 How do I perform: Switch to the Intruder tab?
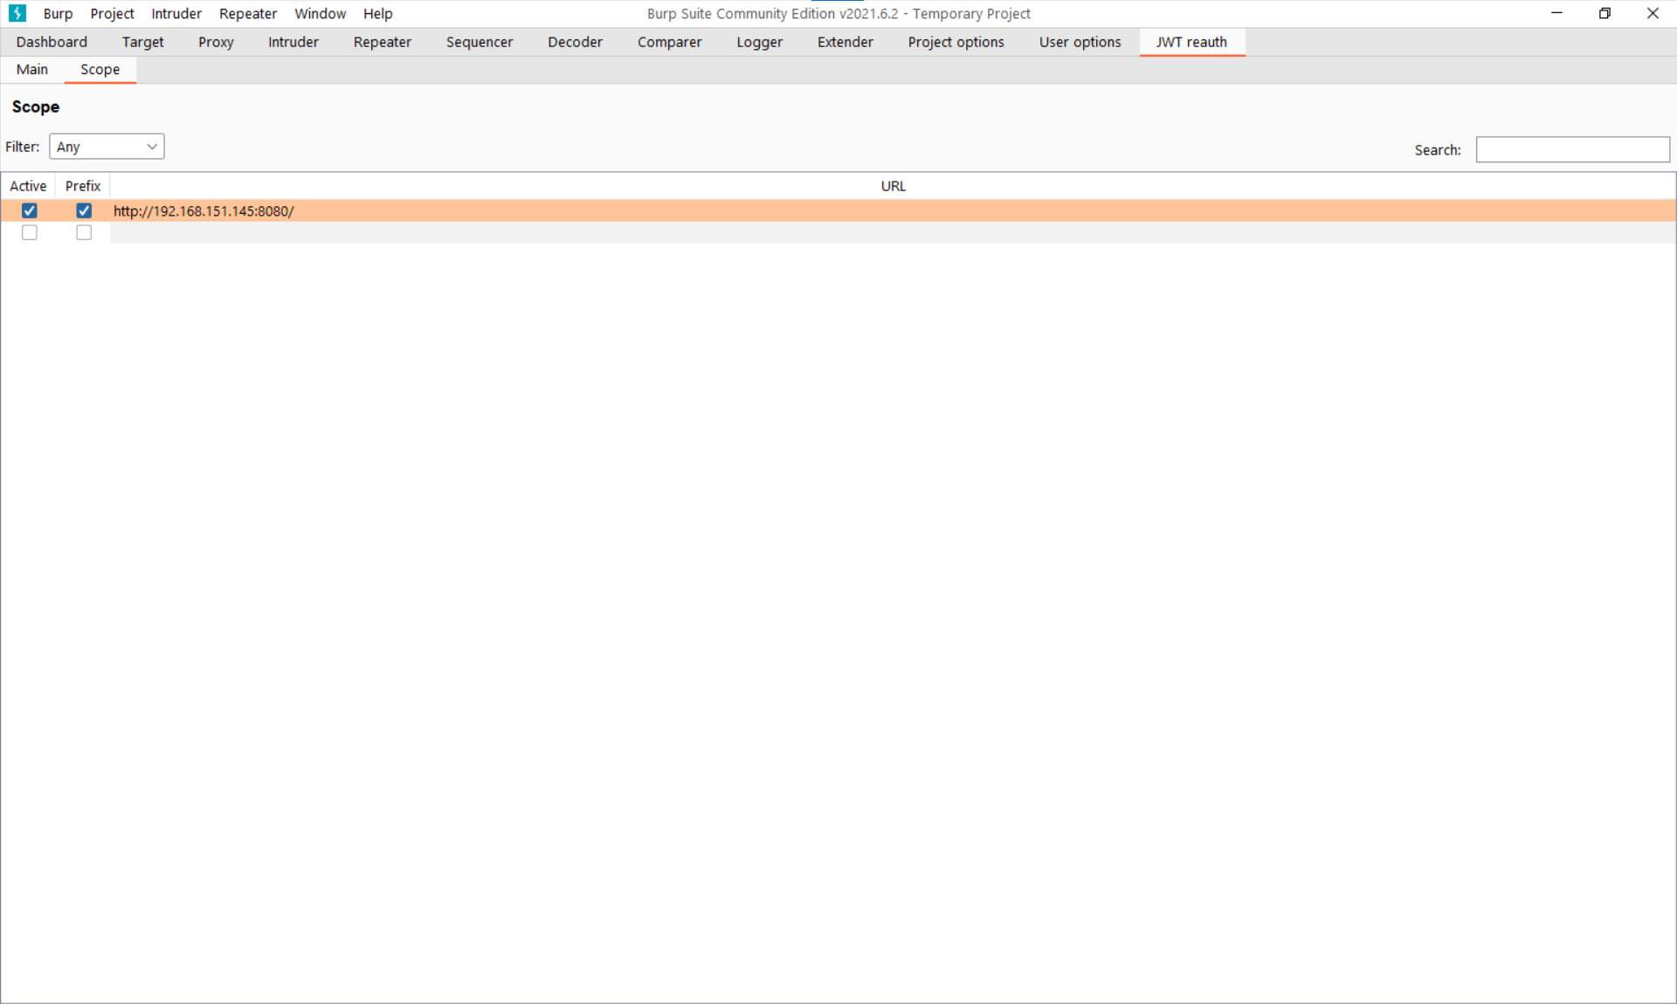pyautogui.click(x=293, y=41)
